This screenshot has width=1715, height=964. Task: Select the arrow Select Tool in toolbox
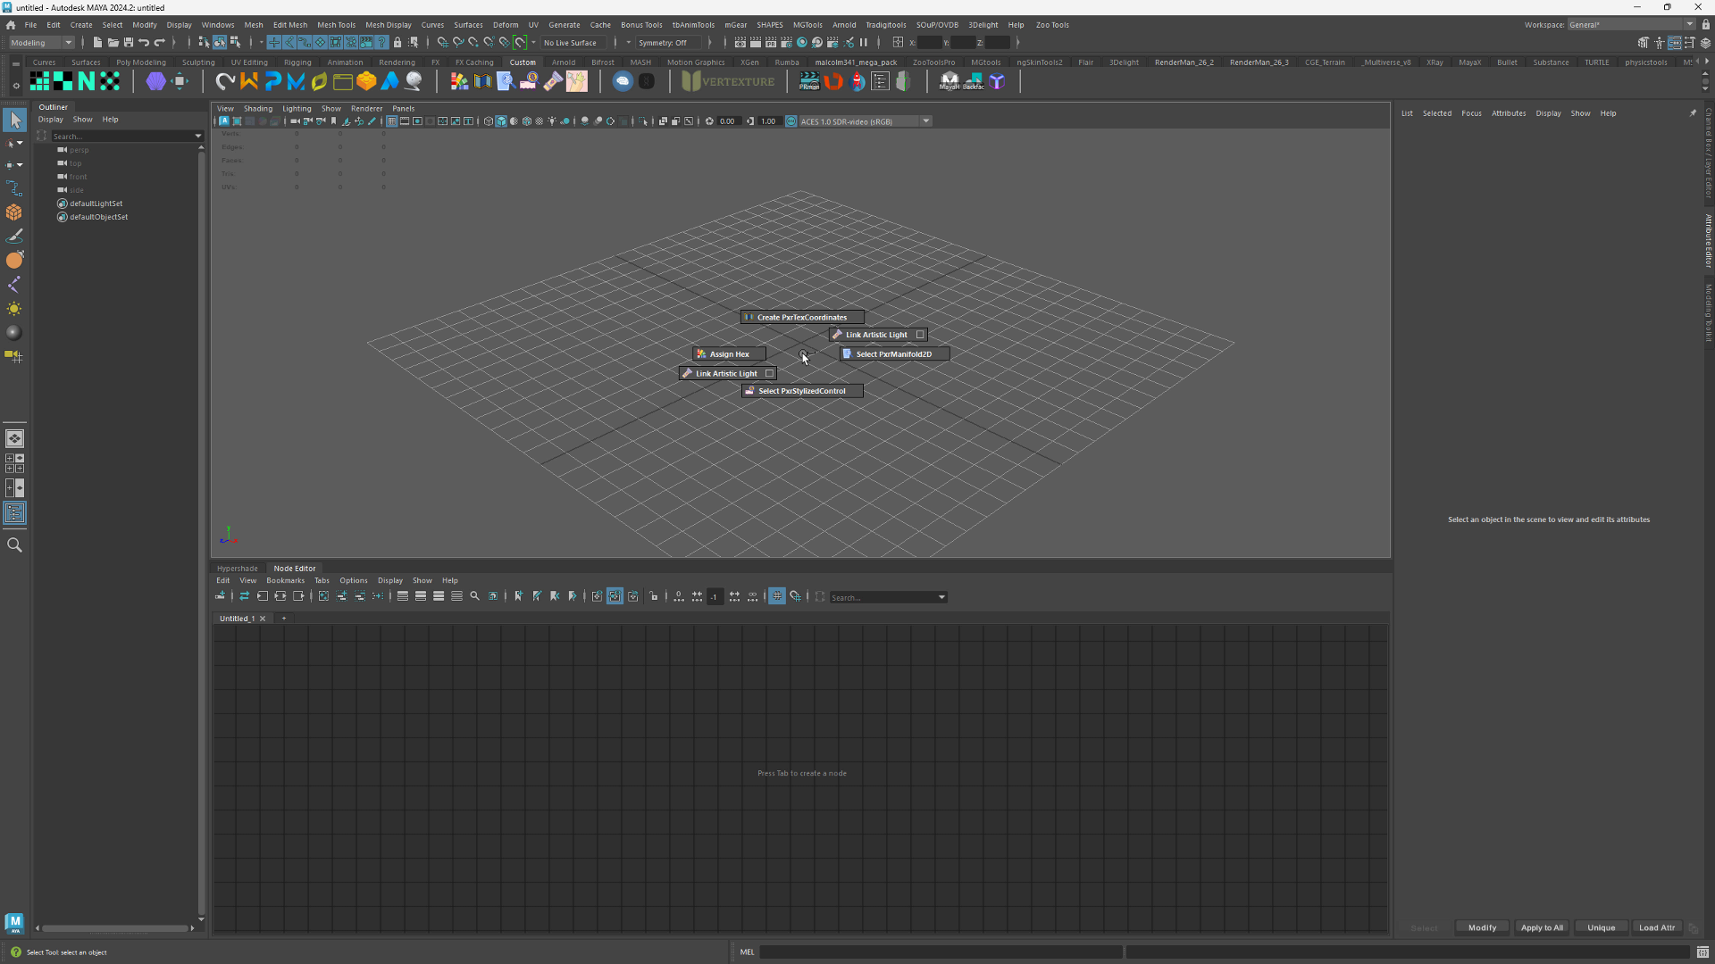click(x=15, y=120)
